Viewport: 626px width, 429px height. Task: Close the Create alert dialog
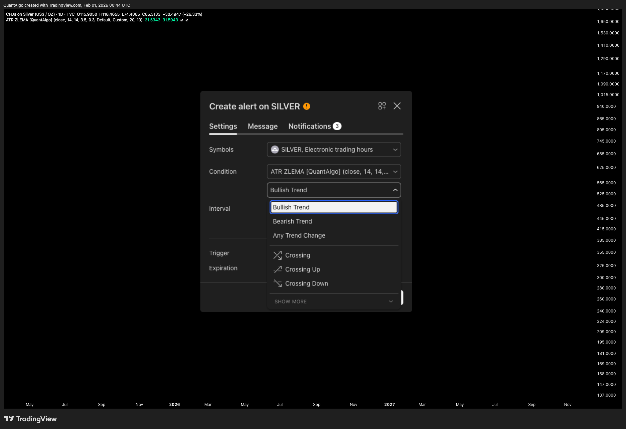click(x=397, y=106)
